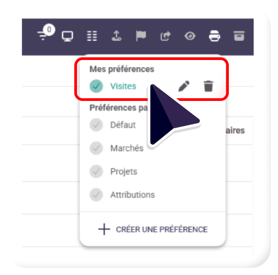Click the archive box icon
Viewport: 278px width, 275px height.
(x=239, y=35)
